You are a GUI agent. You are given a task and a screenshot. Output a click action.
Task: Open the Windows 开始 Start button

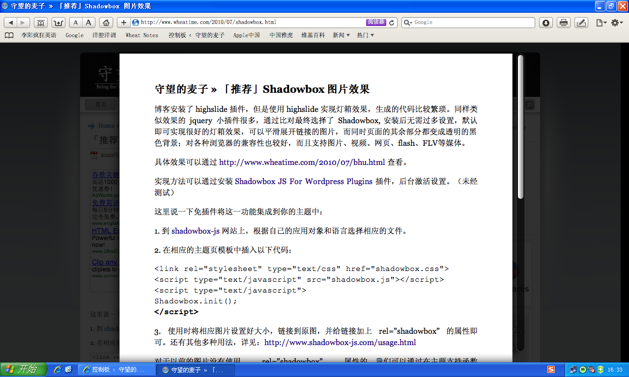[x=24, y=370]
